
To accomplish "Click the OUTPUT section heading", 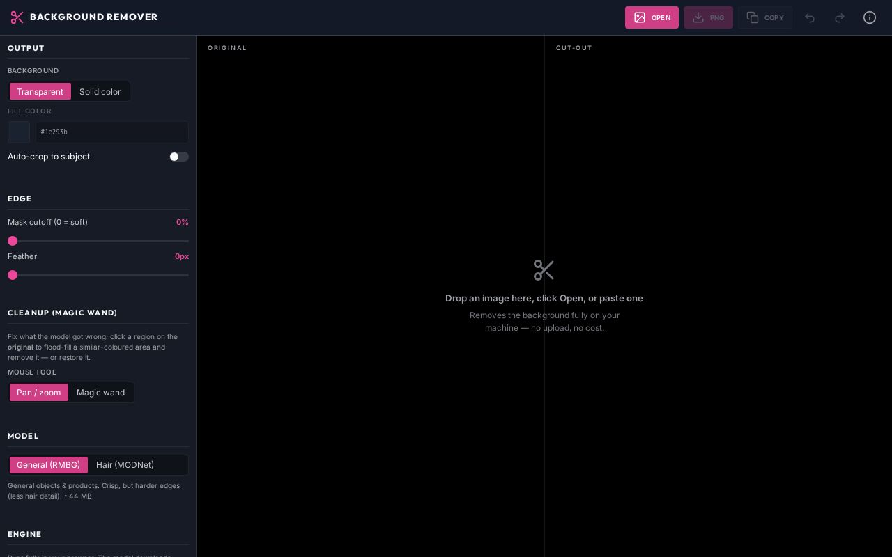I will pos(26,48).
